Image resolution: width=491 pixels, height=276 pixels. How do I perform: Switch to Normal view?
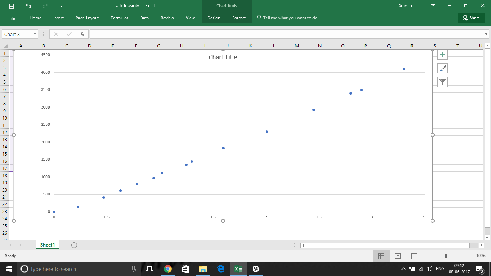(381, 256)
